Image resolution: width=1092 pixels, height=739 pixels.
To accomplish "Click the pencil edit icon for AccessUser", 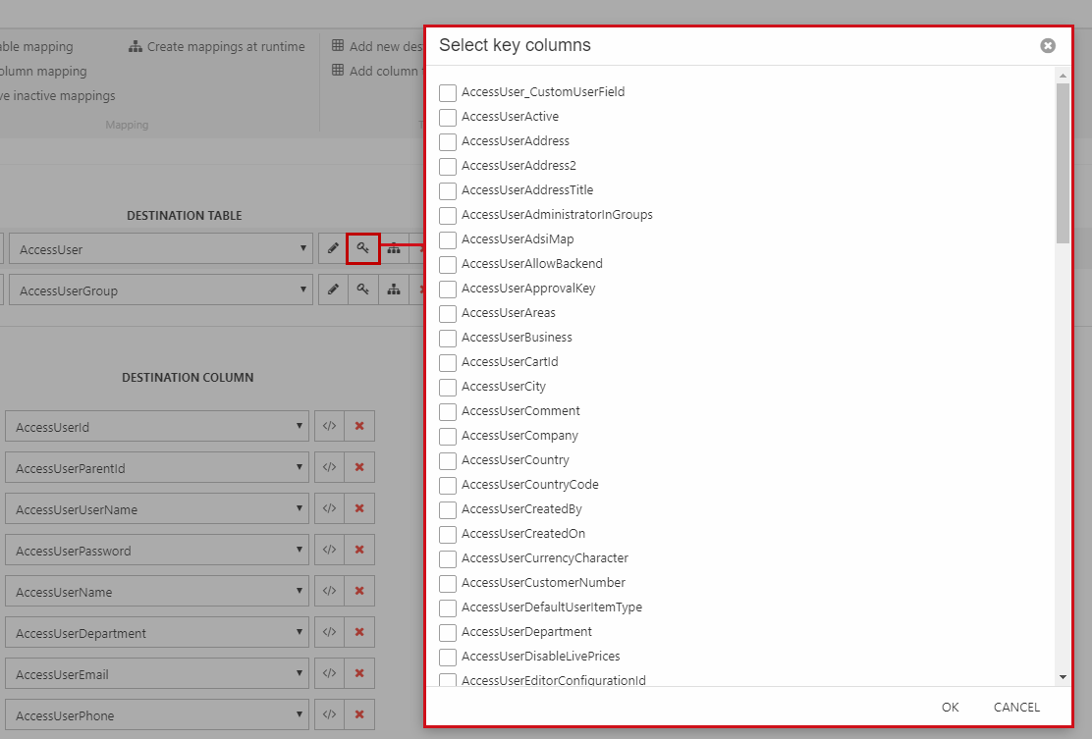I will tap(333, 249).
